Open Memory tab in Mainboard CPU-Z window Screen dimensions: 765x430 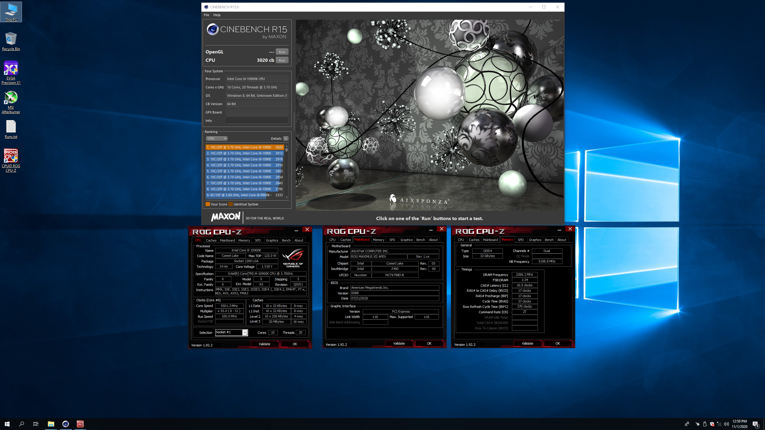[378, 240]
